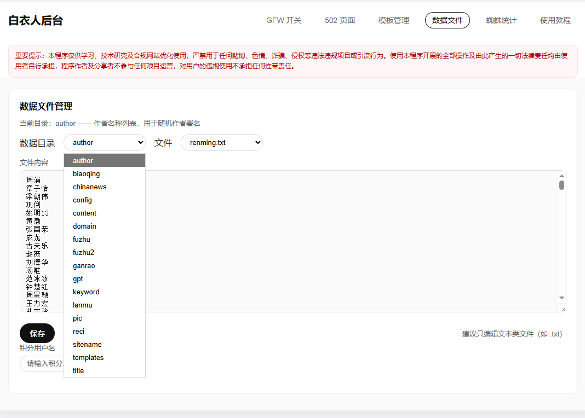Collapse the 数据目录 author dropdown
This screenshot has height=418, width=585.
105,143
